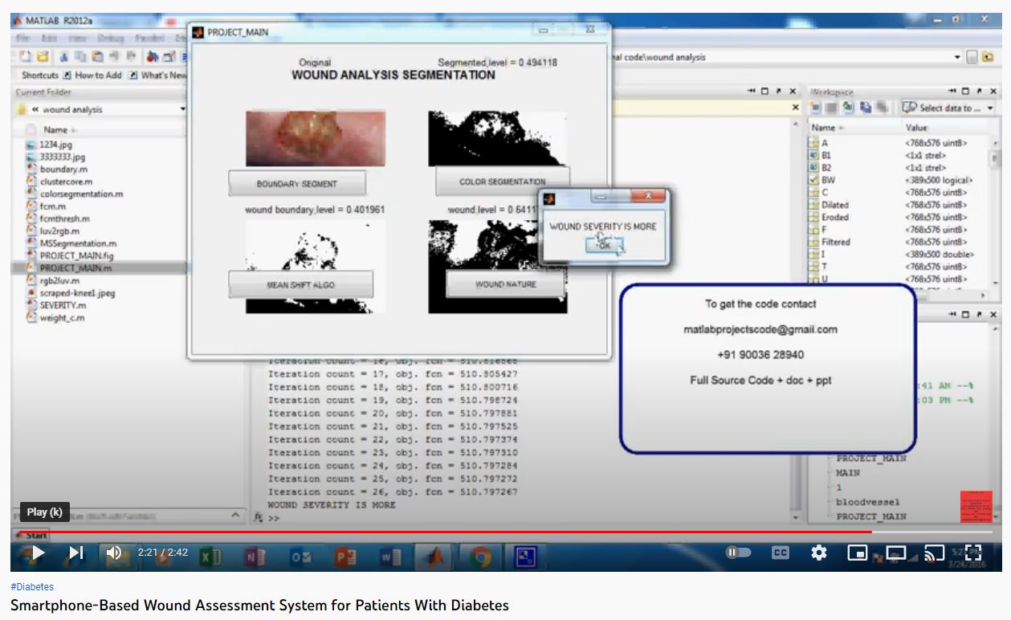Mute the video volume
The width and height of the screenshot is (1011, 620).
(114, 553)
